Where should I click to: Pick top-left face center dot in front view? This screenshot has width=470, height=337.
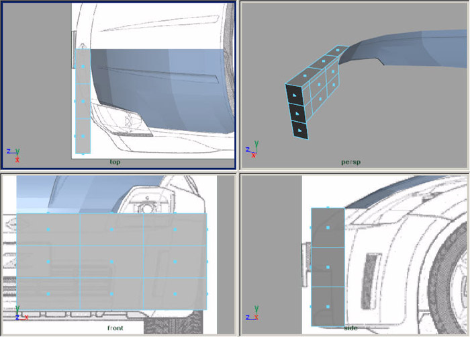(48, 230)
